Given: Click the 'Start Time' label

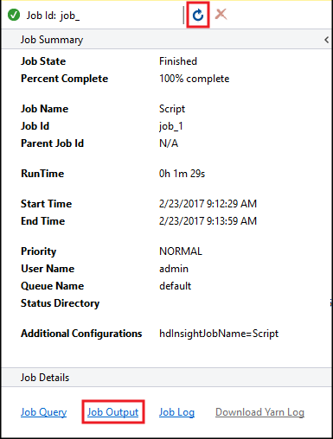Looking at the screenshot, I should (x=46, y=204).
